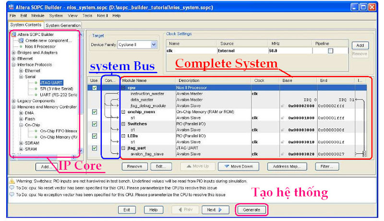384x221 pixels.
Task: Expand the SDRAM subcategory
Action: coord(21,143)
